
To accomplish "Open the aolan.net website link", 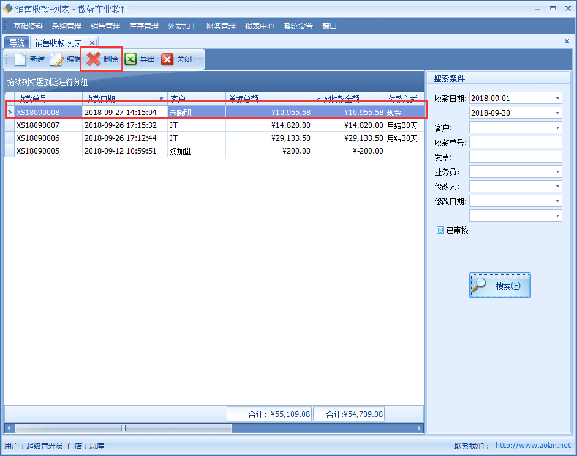I will coord(532,446).
